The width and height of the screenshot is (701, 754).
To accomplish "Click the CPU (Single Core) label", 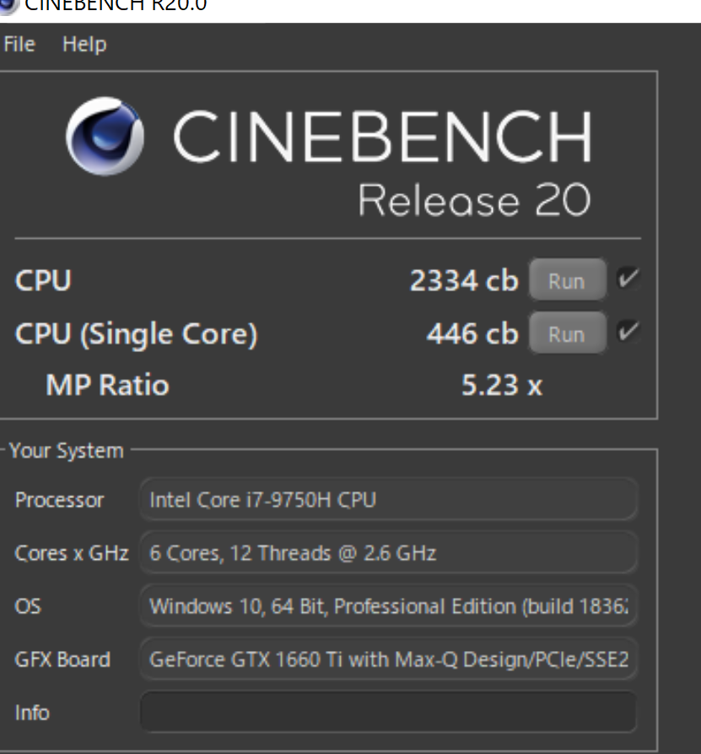I will (137, 334).
